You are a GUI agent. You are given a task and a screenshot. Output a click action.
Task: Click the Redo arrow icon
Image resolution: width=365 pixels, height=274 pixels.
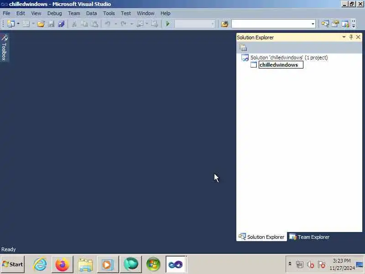tap(123, 24)
